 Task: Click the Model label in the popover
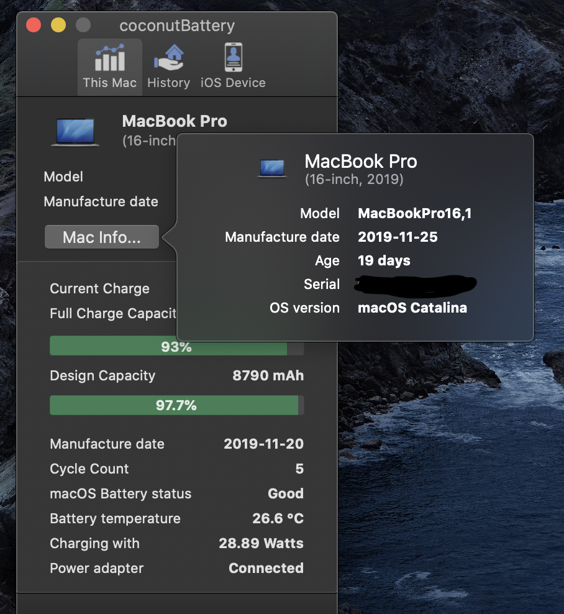(320, 213)
